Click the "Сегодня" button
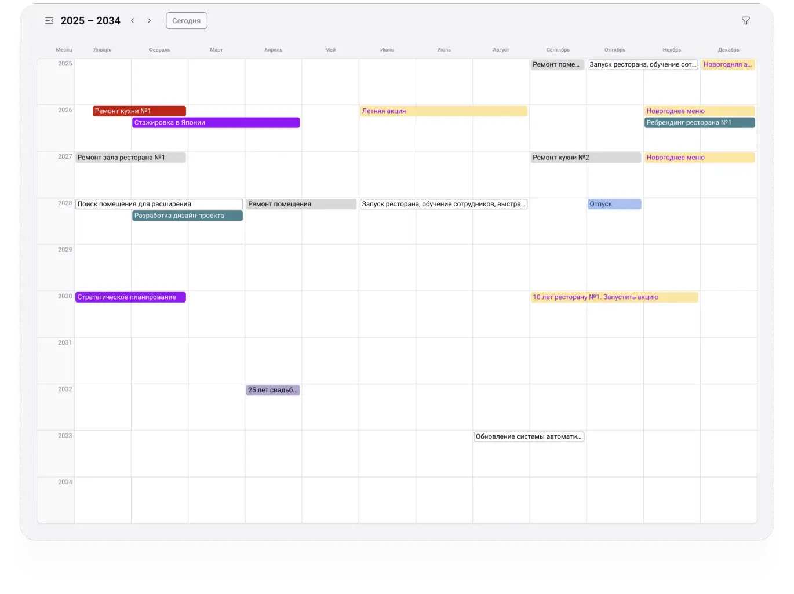The image size is (794, 594). (186, 20)
